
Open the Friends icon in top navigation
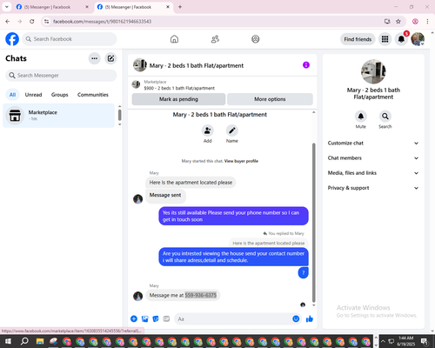coord(215,39)
